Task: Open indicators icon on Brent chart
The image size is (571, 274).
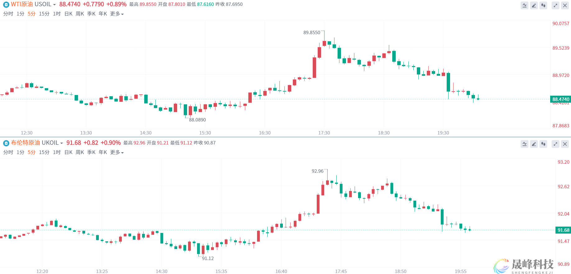Action: click(524, 144)
